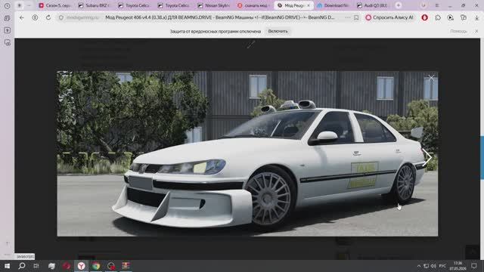Open the Windows Start menu
The width and height of the screenshot is (484, 272).
[7, 266]
